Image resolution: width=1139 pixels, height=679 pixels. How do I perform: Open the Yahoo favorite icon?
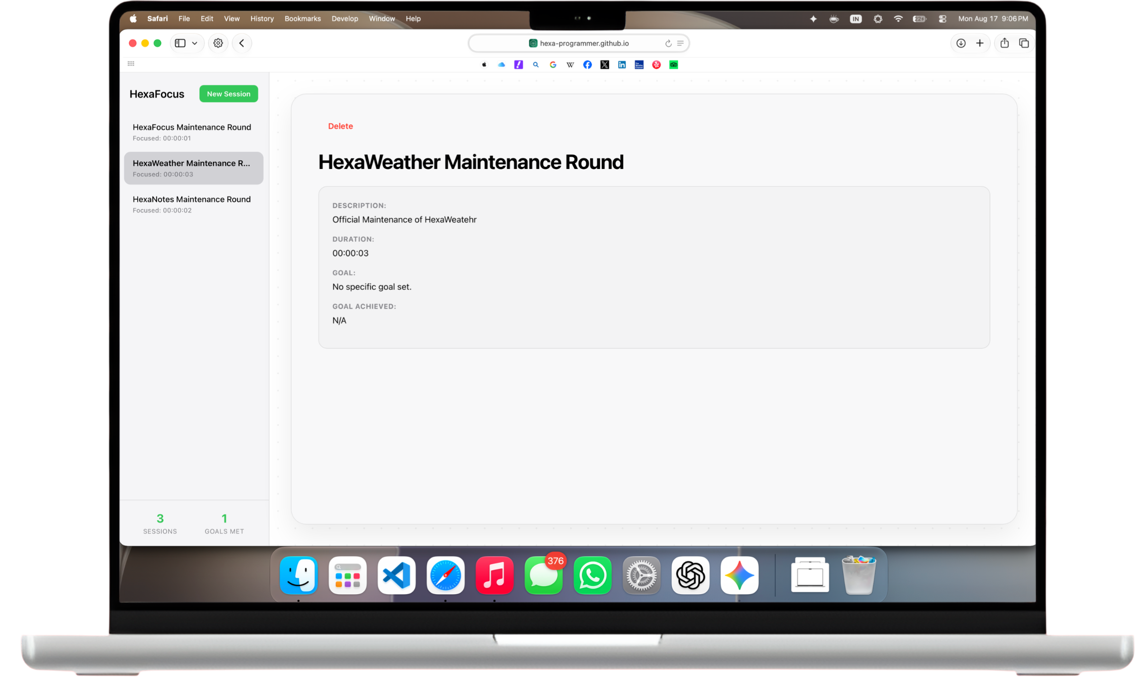tap(518, 65)
